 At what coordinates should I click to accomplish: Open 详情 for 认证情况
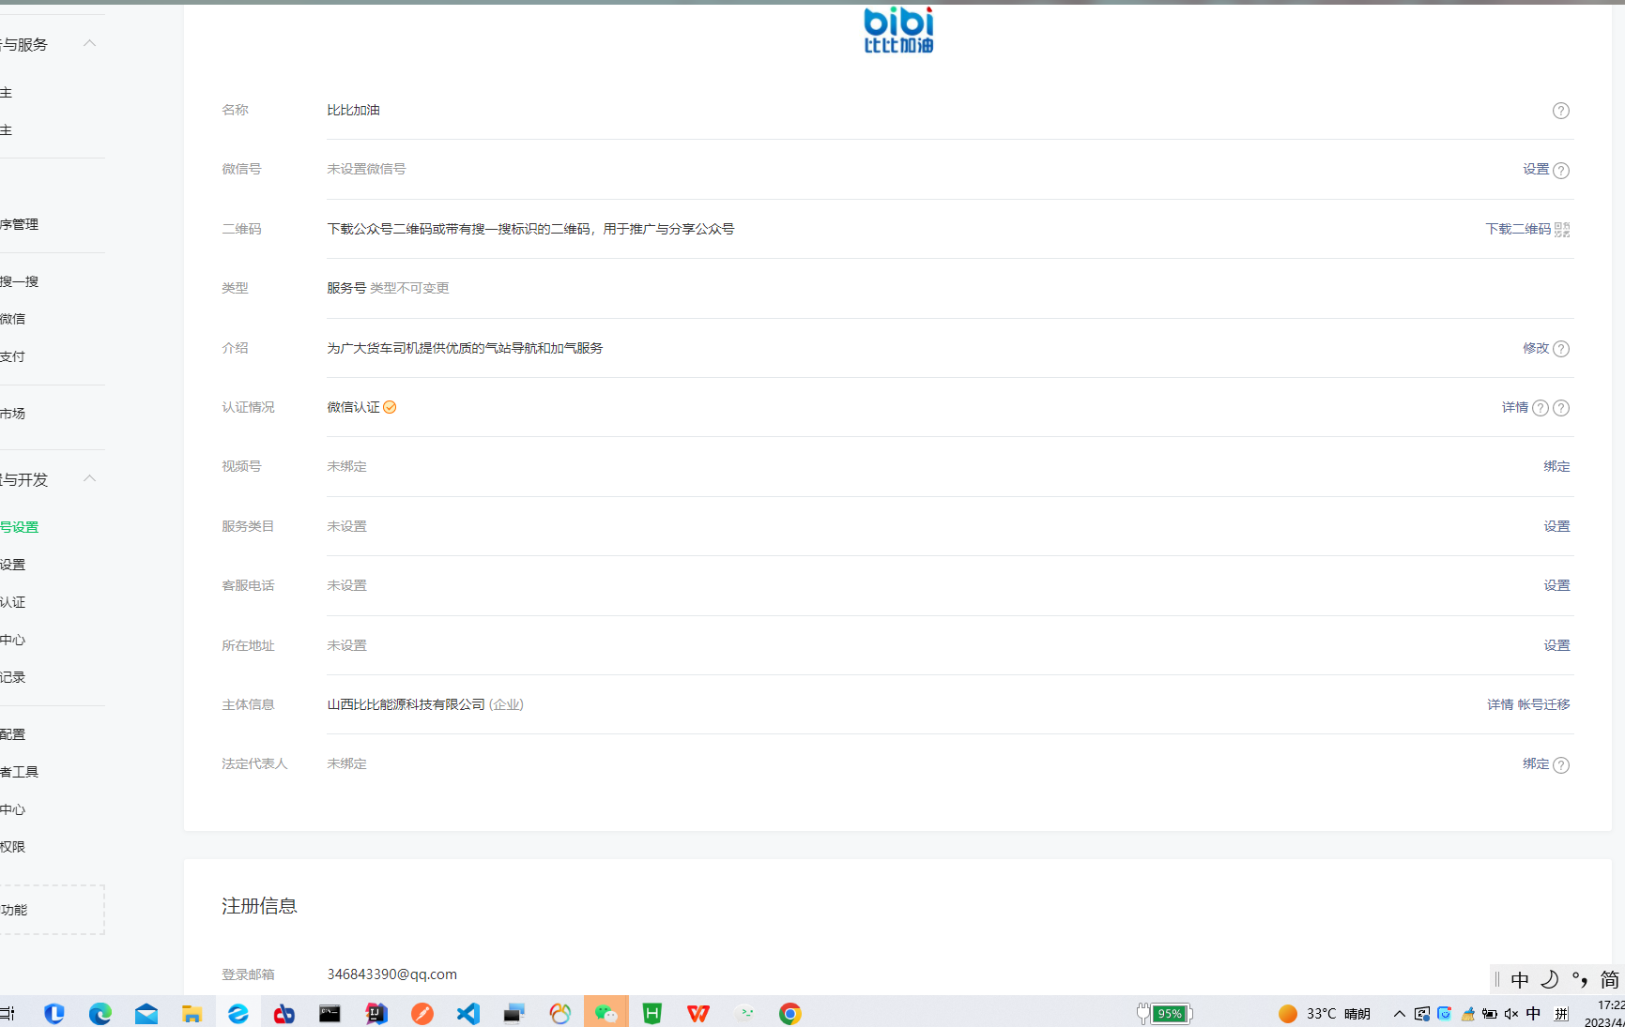pos(1515,407)
